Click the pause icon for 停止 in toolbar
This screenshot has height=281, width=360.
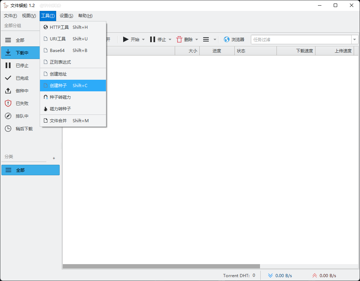coord(152,40)
